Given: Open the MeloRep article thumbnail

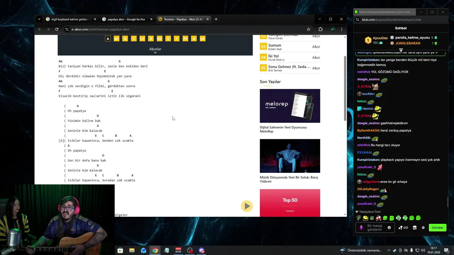Looking at the screenshot, I should coord(290,106).
